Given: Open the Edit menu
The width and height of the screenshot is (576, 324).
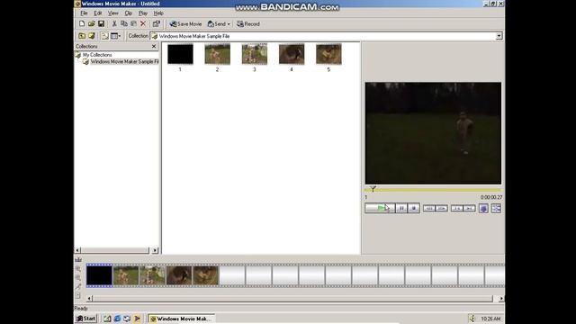Looking at the screenshot, I should click(x=98, y=13).
